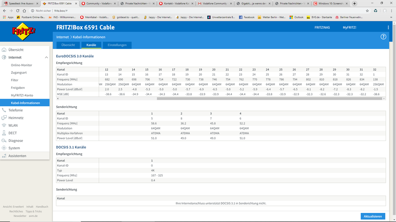The width and height of the screenshot is (396, 222).
Task: Switch to Windows 10: Screenshot browser tab
Action: 331,4
